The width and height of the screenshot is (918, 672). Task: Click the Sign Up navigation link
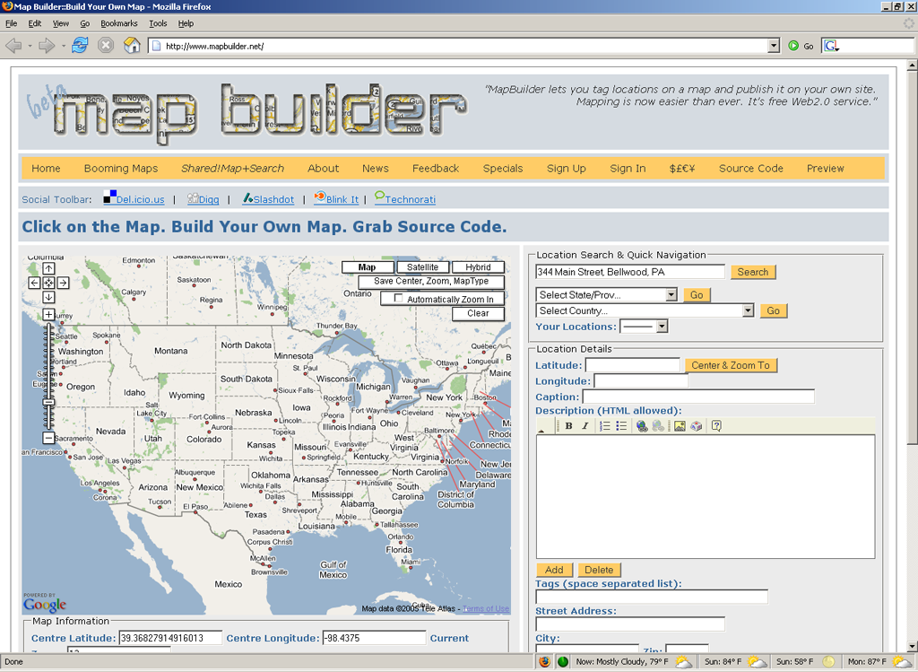click(x=567, y=168)
